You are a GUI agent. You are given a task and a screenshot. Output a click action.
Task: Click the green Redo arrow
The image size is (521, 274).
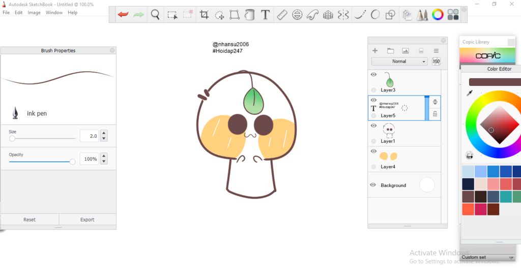[x=138, y=15]
